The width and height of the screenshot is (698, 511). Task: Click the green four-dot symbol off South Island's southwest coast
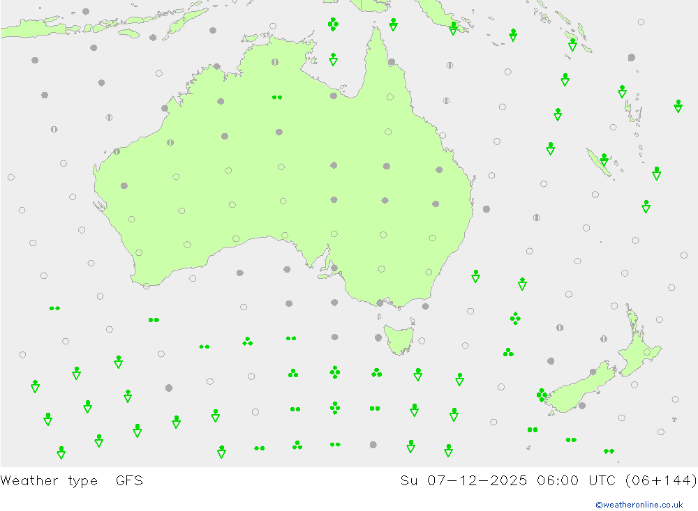click(x=542, y=395)
